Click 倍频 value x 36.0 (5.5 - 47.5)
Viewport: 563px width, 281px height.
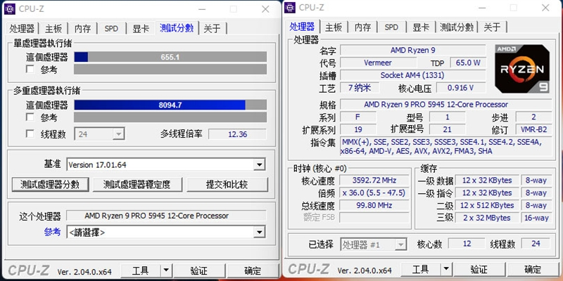pos(374,192)
